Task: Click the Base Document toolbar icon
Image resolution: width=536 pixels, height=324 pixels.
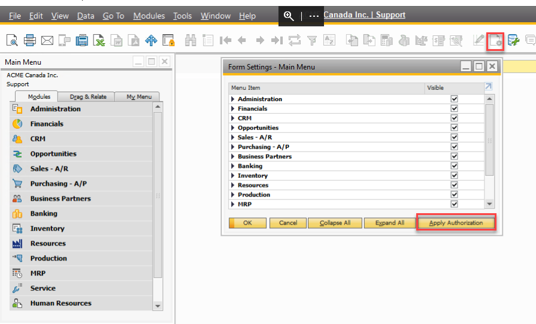Action: coord(352,40)
